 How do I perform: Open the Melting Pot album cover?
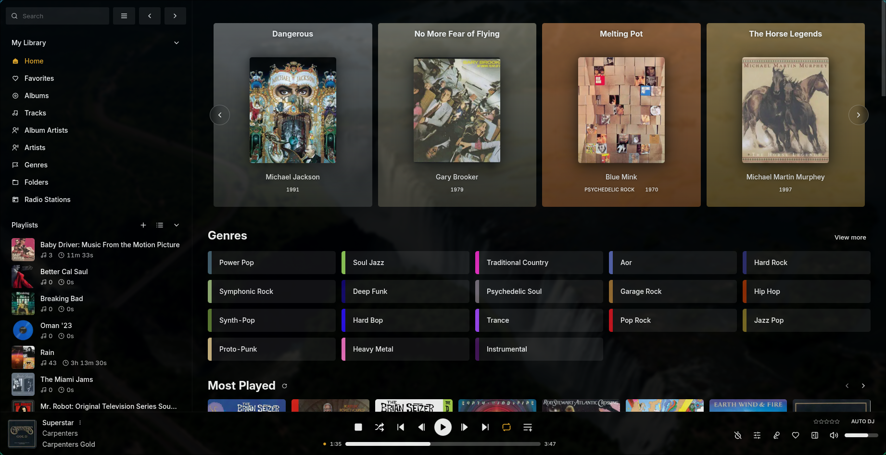[x=621, y=110]
